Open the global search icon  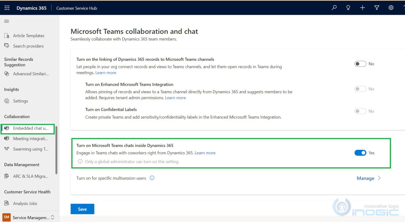tap(334, 8)
